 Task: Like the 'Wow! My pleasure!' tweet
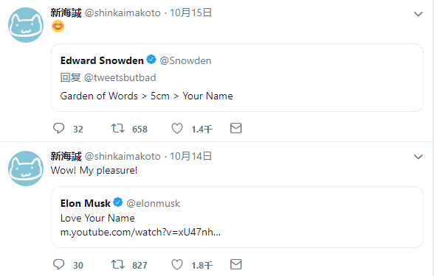pyautogui.click(x=177, y=264)
